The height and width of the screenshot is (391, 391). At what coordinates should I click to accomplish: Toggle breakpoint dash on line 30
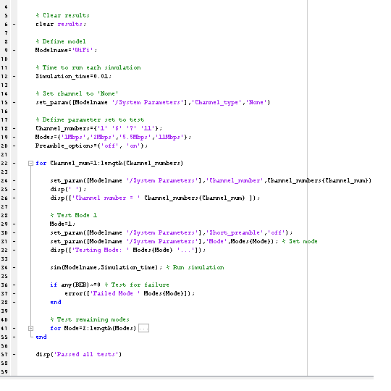14,232
